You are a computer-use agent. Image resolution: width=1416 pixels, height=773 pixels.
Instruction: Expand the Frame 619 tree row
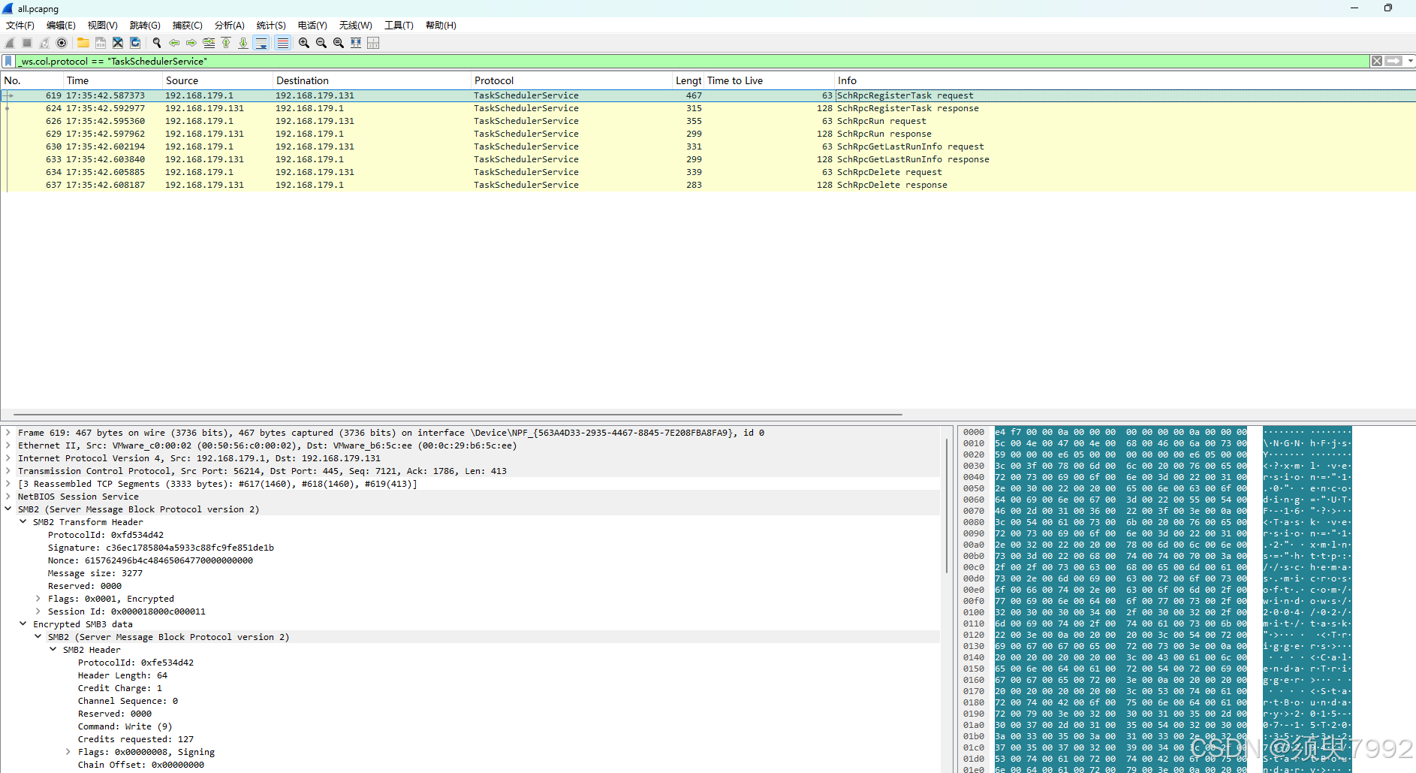8,433
